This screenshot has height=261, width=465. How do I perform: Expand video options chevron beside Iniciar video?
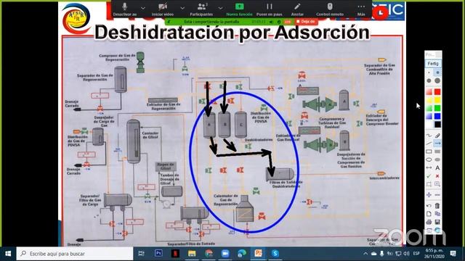pyautogui.click(x=182, y=8)
